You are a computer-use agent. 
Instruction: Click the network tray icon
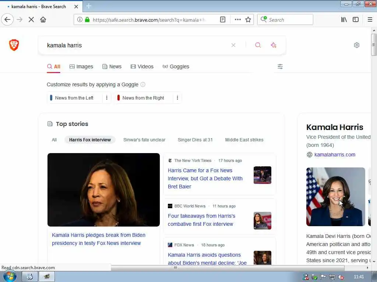332,277
